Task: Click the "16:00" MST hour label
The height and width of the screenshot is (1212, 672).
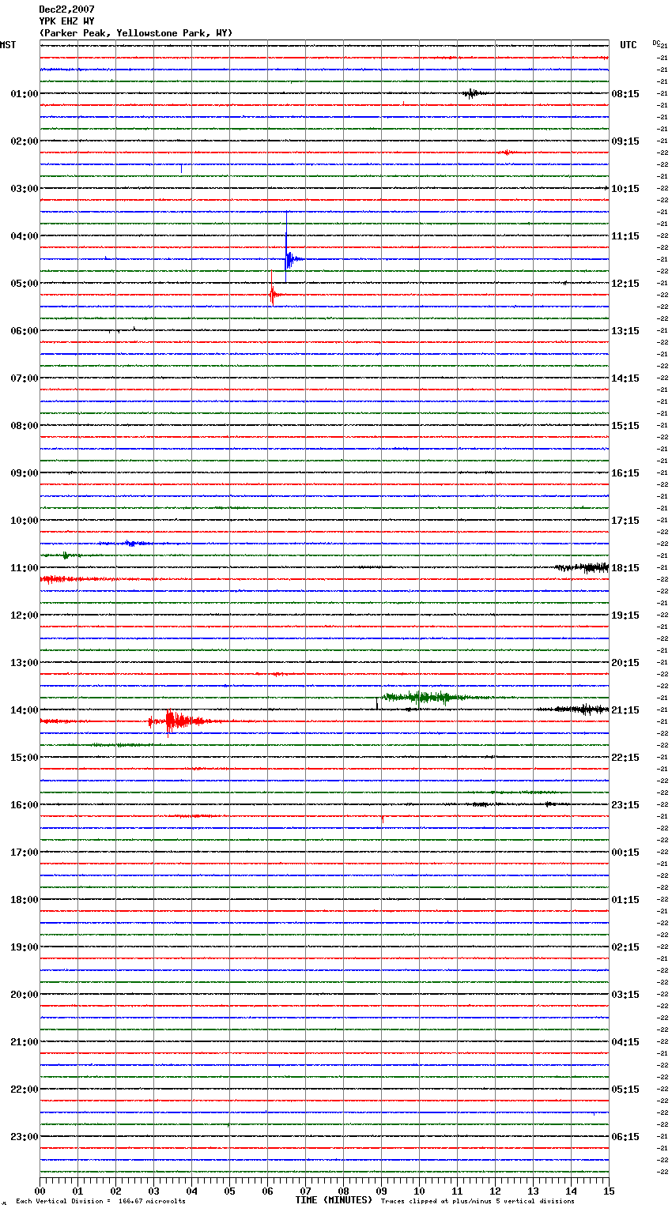Action: 25,805
